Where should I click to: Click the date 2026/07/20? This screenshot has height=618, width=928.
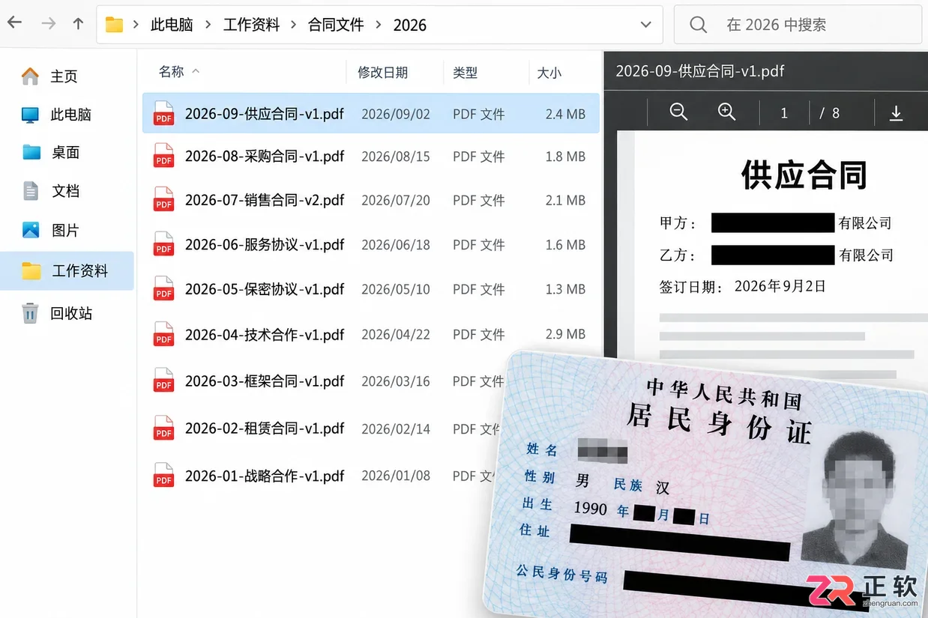click(x=396, y=200)
